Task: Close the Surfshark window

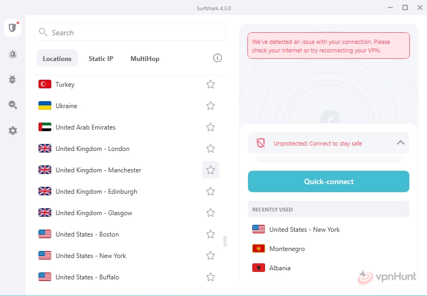Action: point(420,7)
